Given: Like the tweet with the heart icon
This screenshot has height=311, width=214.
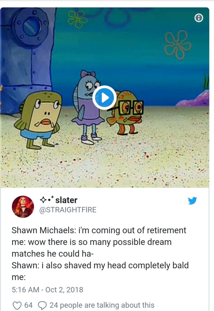Looking at the screenshot, I should click(x=17, y=305).
